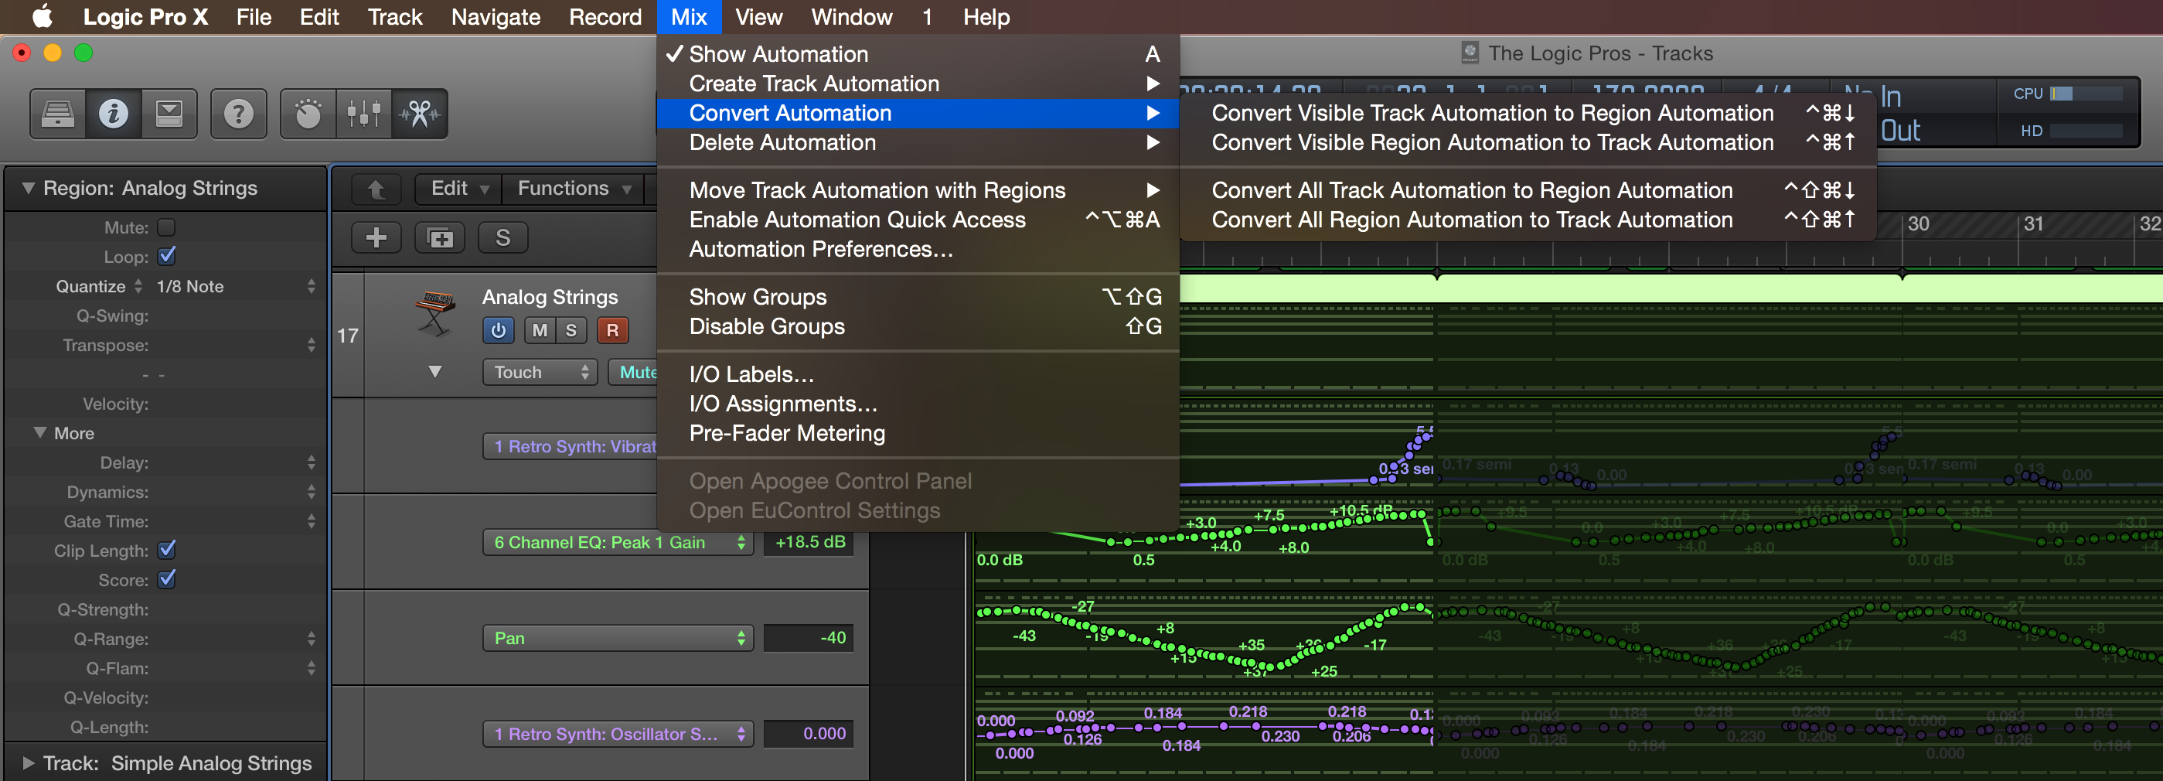This screenshot has width=2163, height=781.
Task: Mute the Analog Strings track (M)
Action: coord(540,330)
